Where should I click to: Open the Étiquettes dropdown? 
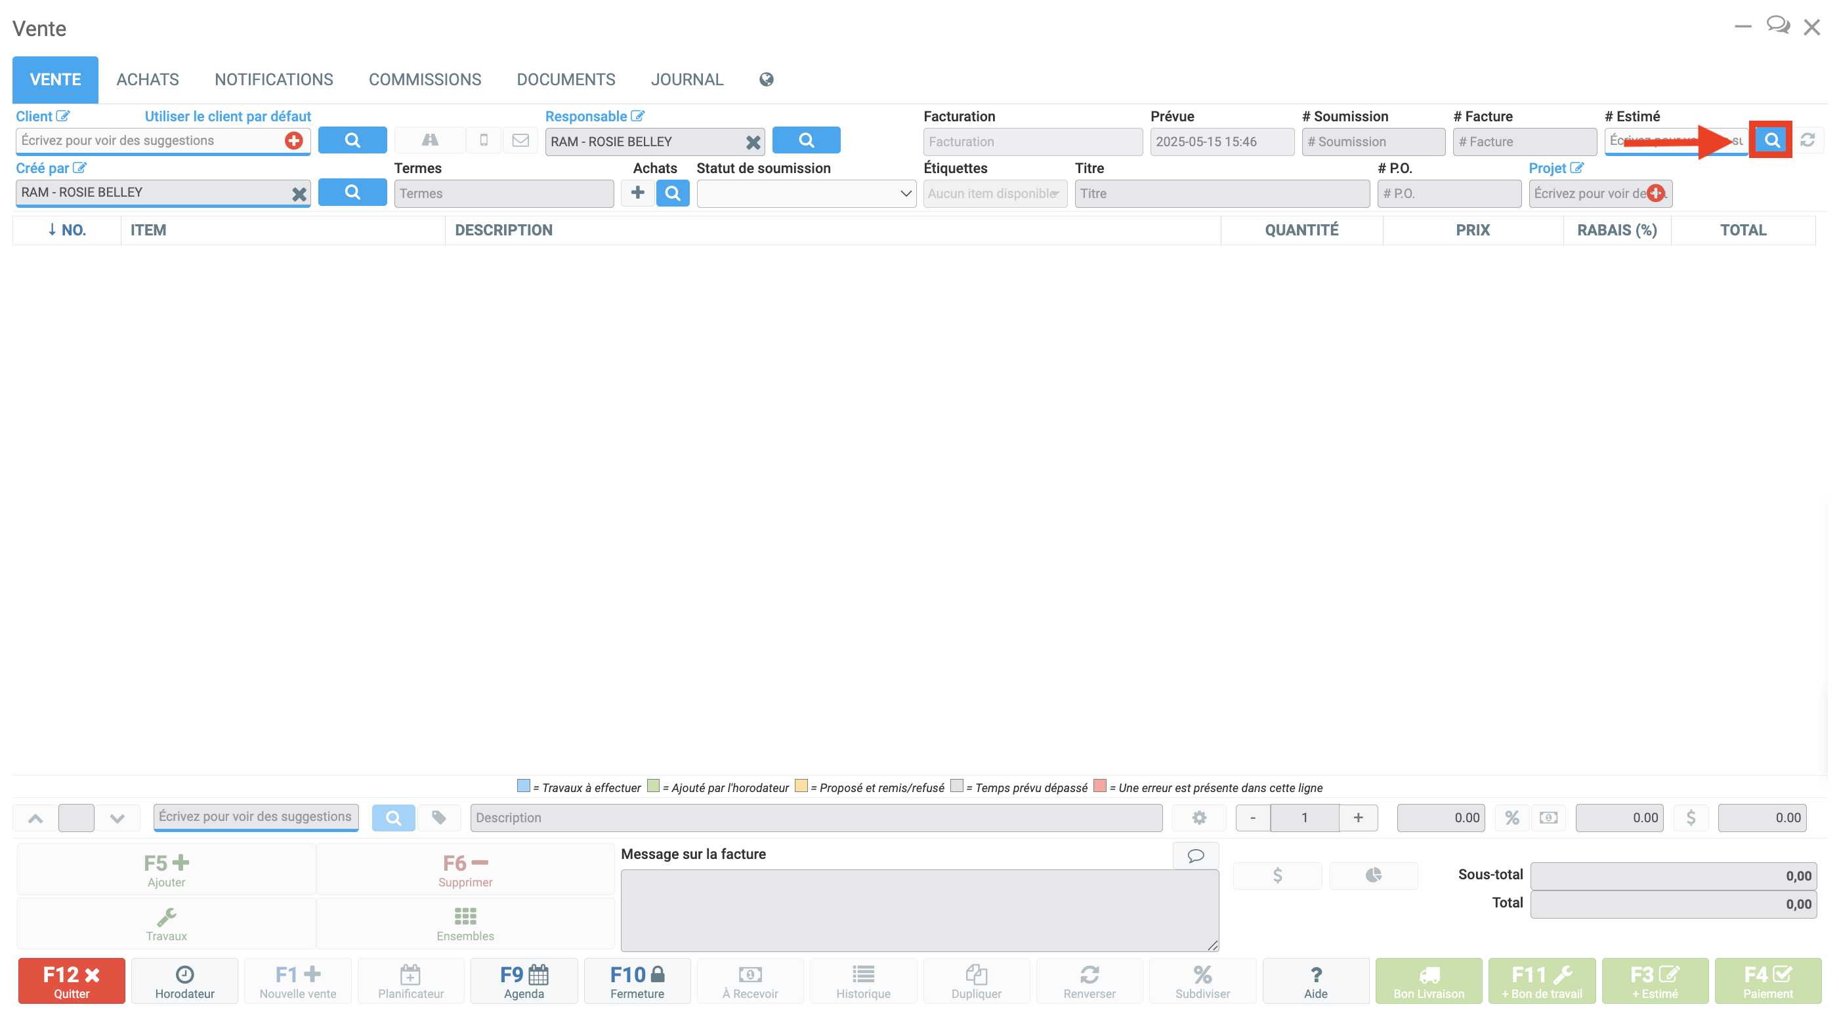pos(994,193)
